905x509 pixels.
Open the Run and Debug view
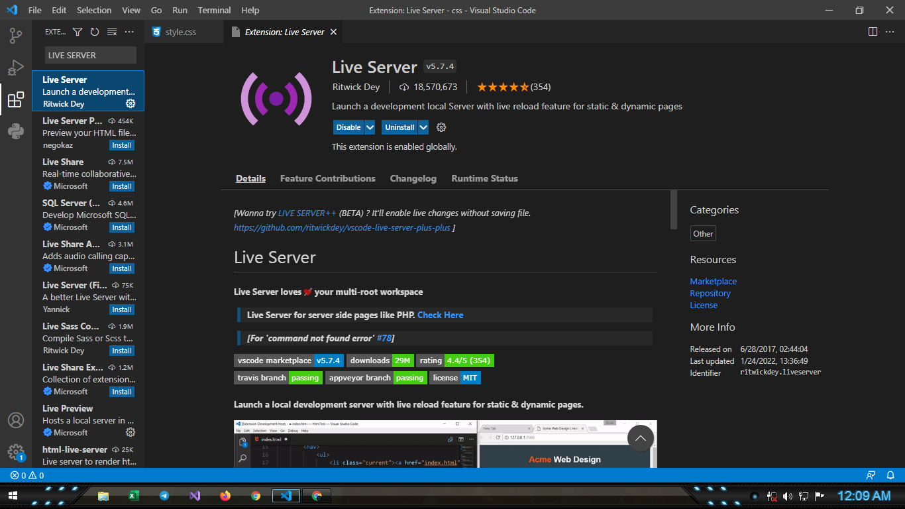(x=16, y=68)
